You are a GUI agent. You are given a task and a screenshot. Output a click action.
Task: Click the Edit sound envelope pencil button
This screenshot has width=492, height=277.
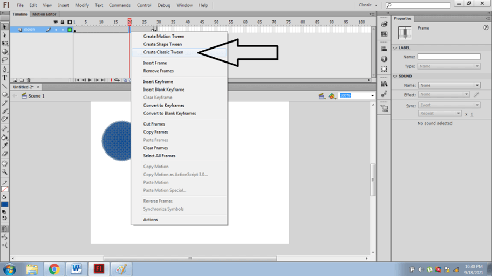point(476,94)
